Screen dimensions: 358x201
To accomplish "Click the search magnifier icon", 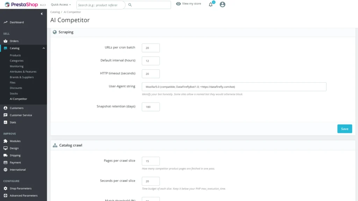I will (130, 5).
